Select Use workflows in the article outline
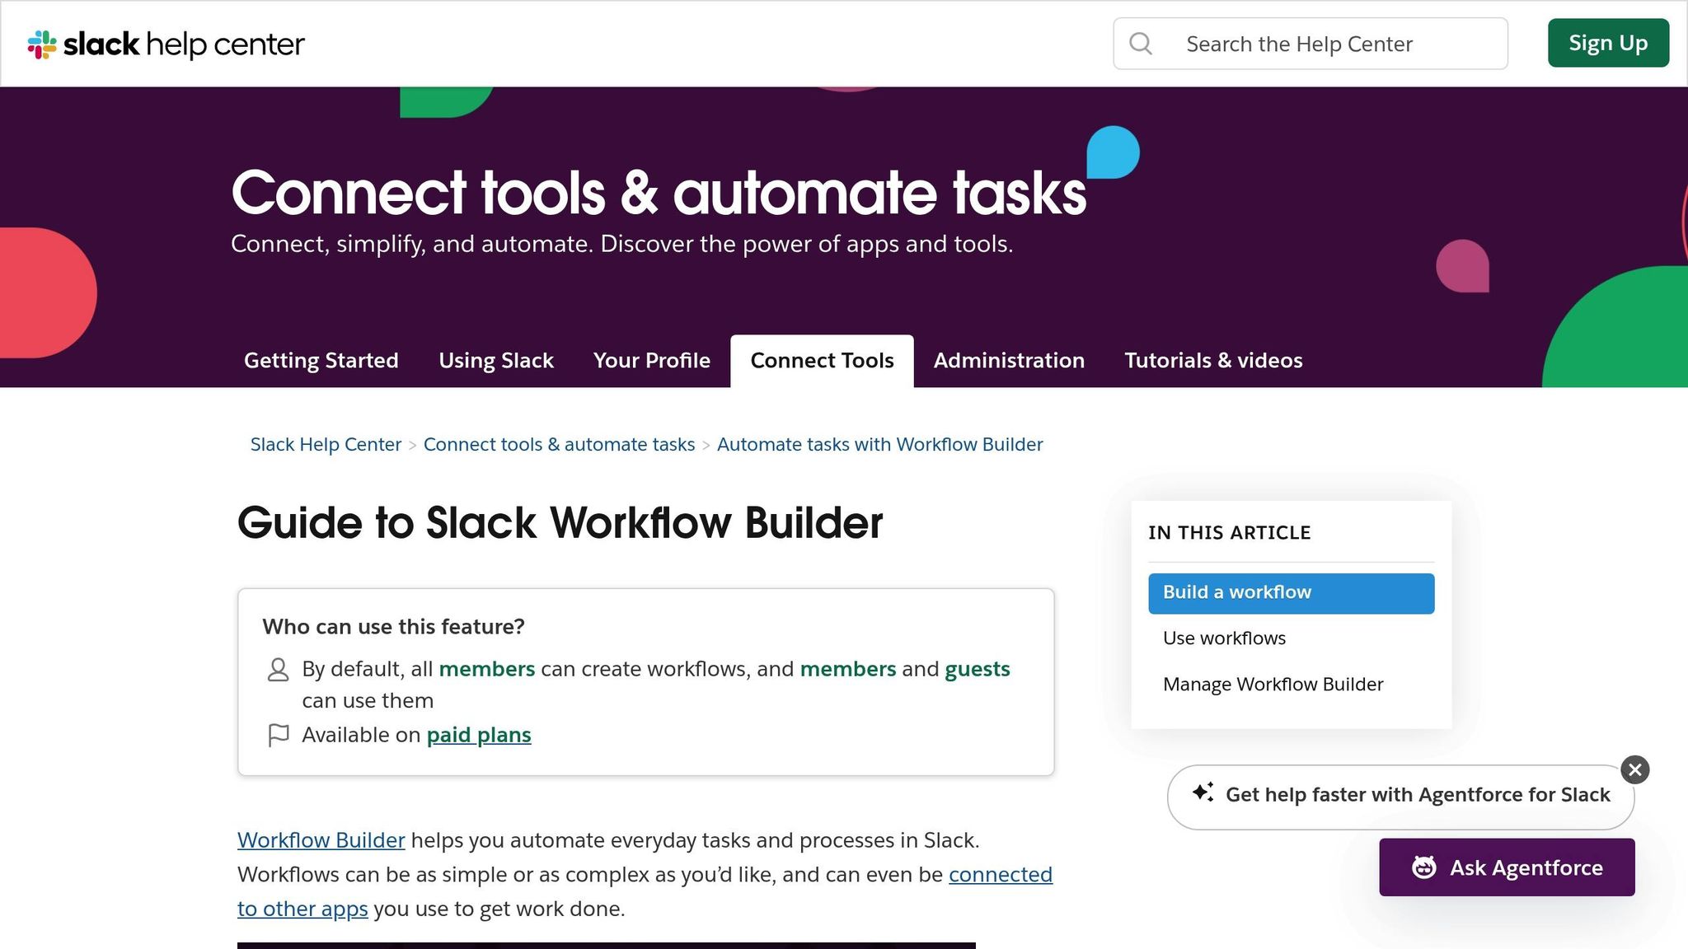 [1224, 638]
